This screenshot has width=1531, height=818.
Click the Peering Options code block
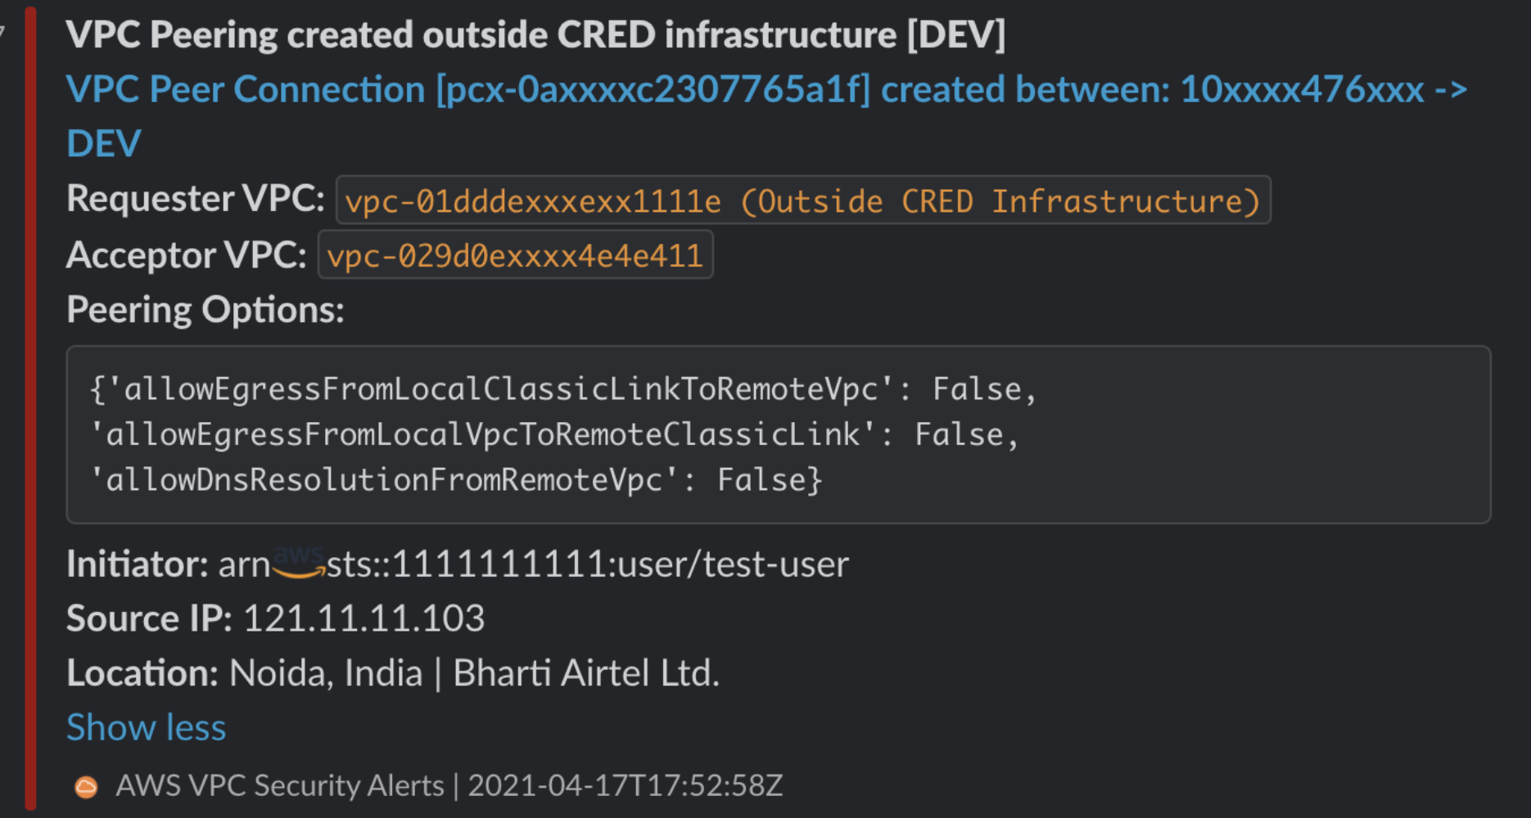tap(778, 434)
